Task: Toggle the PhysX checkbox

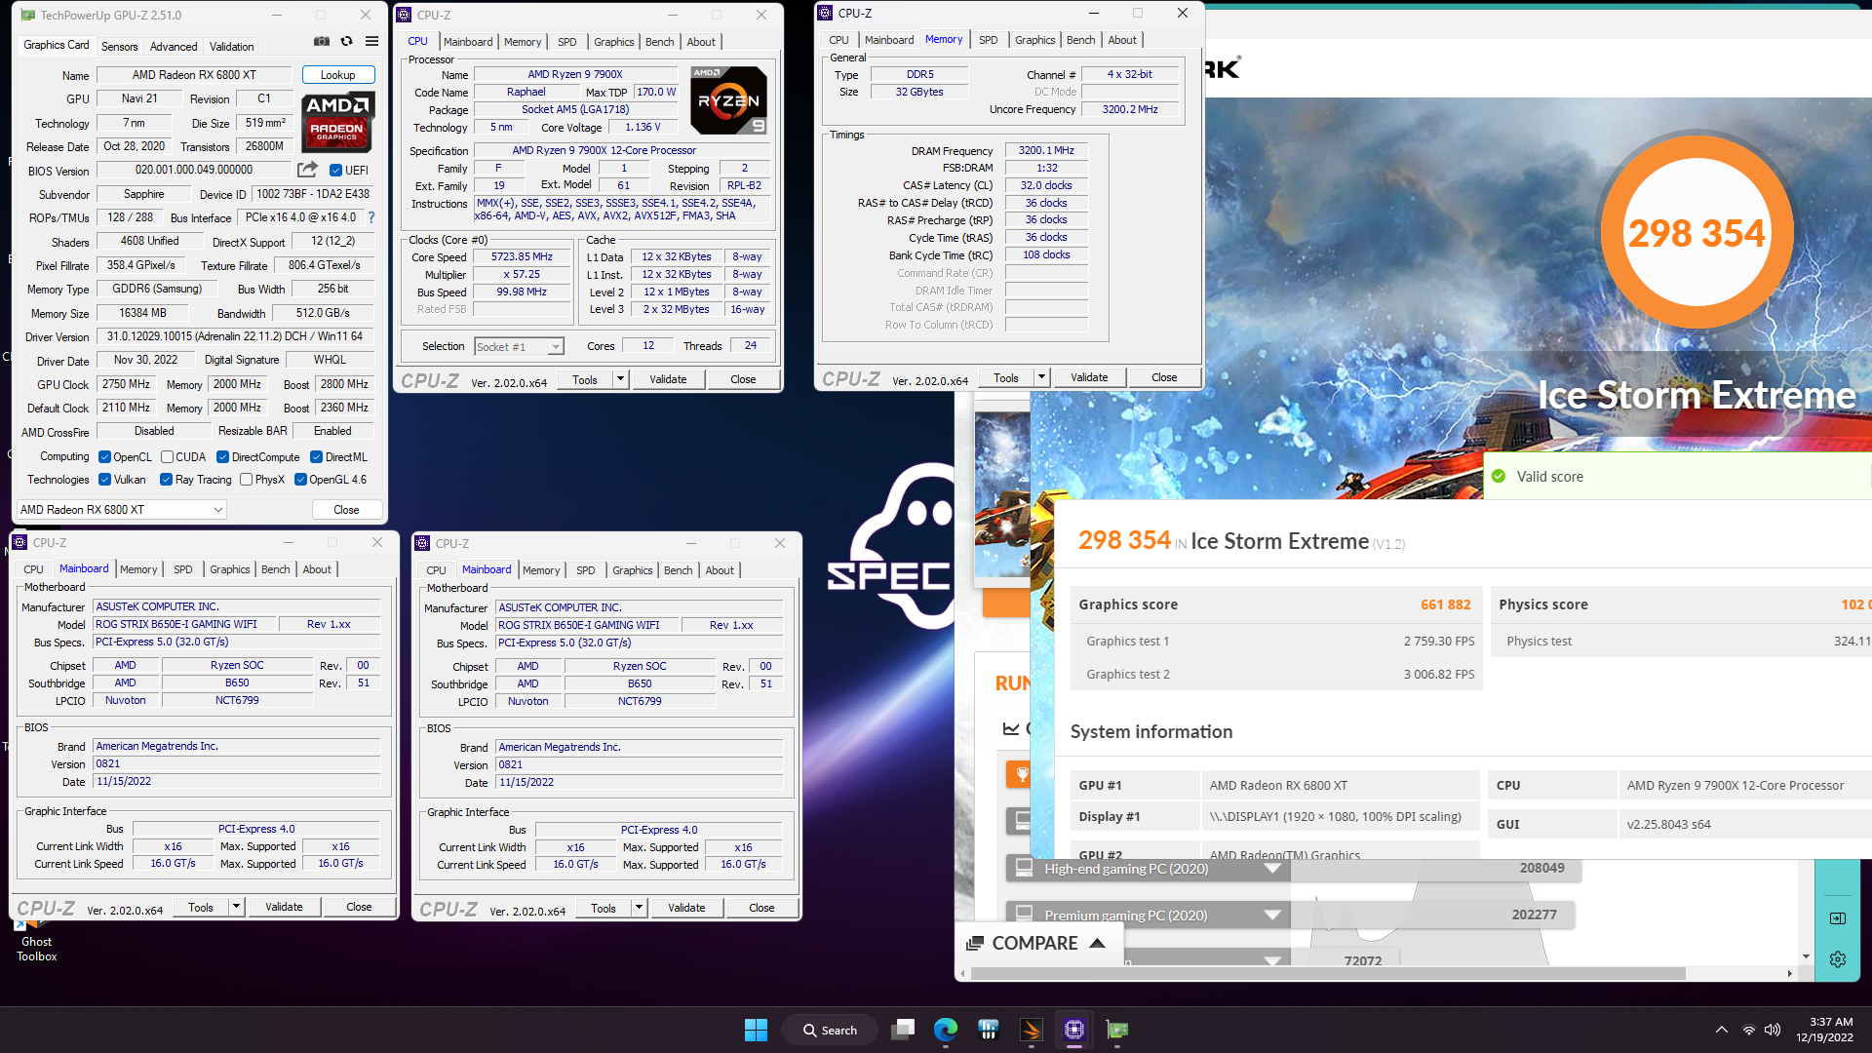Action: pyautogui.click(x=246, y=480)
